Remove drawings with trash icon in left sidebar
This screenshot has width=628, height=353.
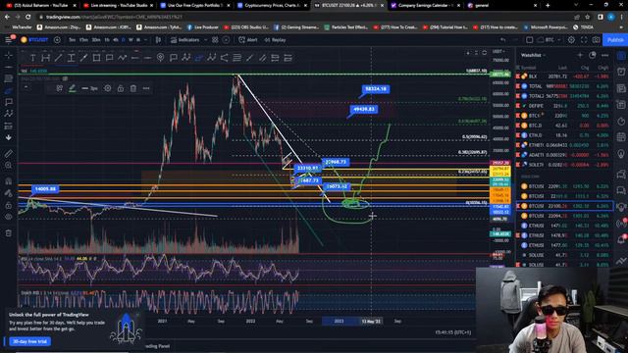pos(9,233)
